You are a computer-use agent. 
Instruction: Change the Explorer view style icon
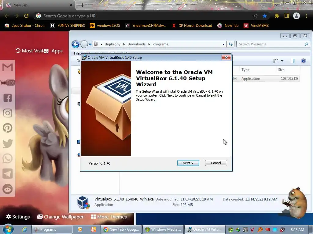tap(275, 61)
